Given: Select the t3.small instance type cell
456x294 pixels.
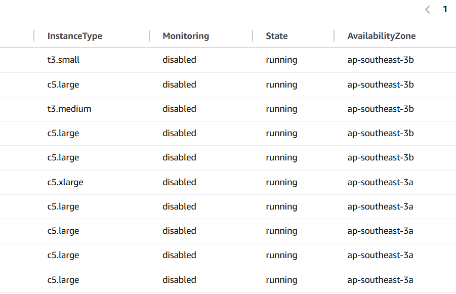Looking at the screenshot, I should click(x=63, y=60).
